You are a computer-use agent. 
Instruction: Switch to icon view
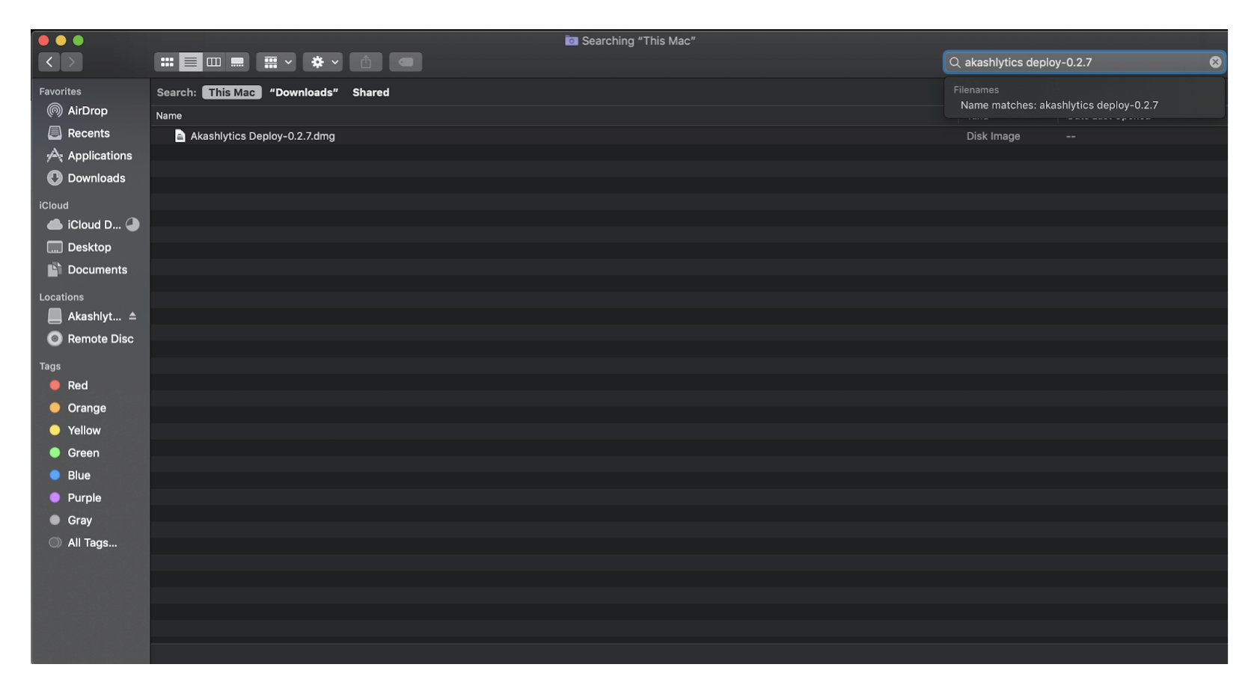[167, 62]
